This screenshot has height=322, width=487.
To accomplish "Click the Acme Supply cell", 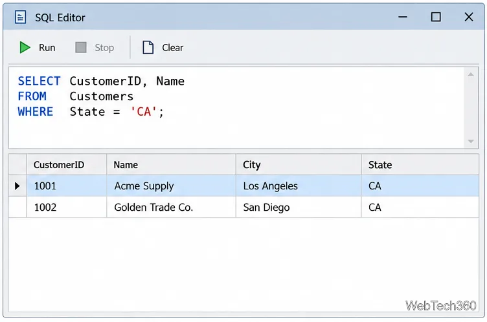I will point(171,186).
